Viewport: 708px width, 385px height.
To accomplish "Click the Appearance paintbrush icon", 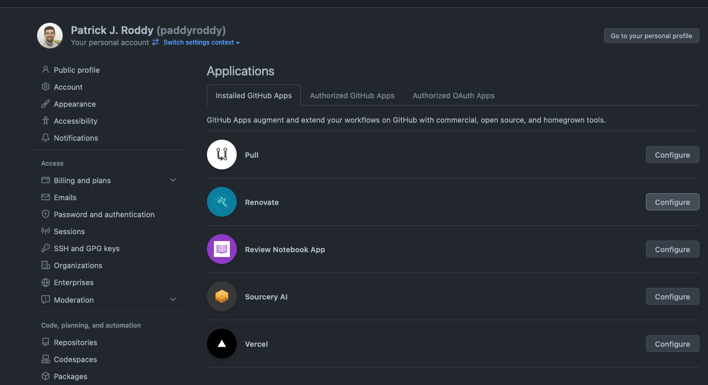I will pos(46,104).
